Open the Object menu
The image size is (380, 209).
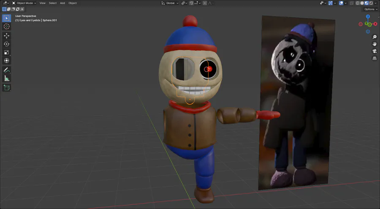pos(73,3)
